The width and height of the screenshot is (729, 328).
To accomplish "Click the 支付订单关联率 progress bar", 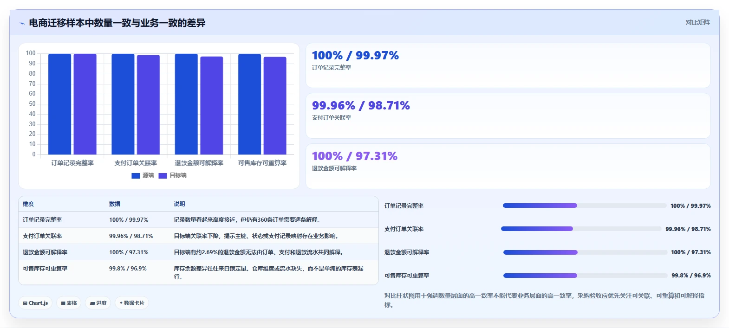I will click(581, 229).
